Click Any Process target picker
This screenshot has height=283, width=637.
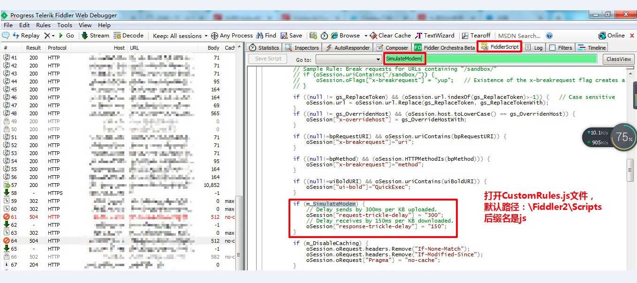coord(232,36)
